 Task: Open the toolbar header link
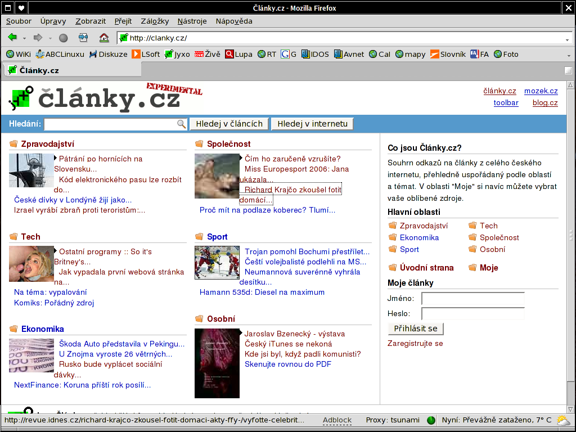point(506,103)
